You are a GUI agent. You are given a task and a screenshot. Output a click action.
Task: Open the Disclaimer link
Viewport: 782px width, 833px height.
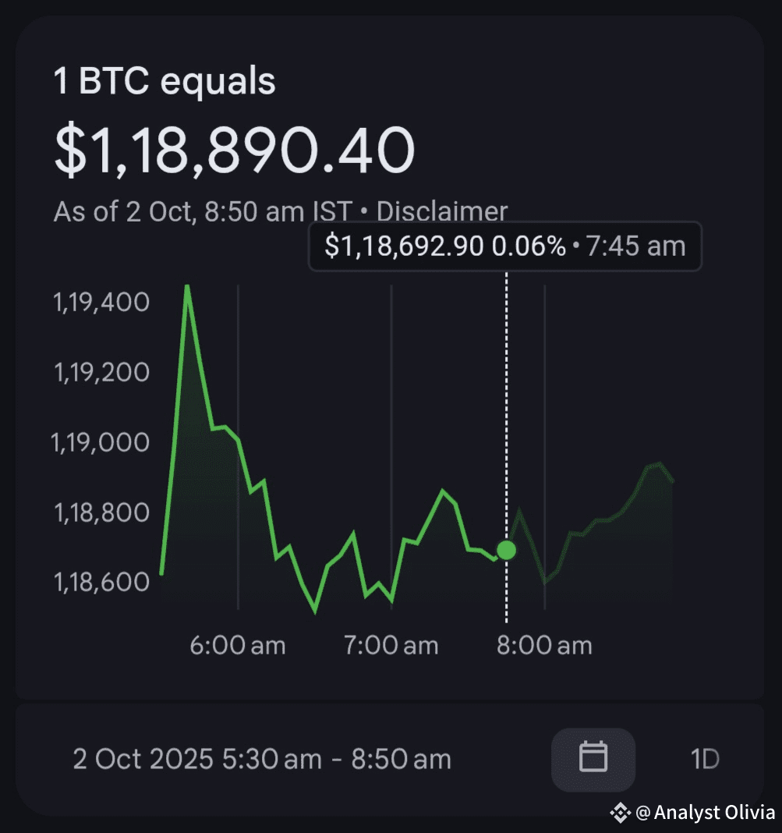pyautogui.click(x=442, y=211)
